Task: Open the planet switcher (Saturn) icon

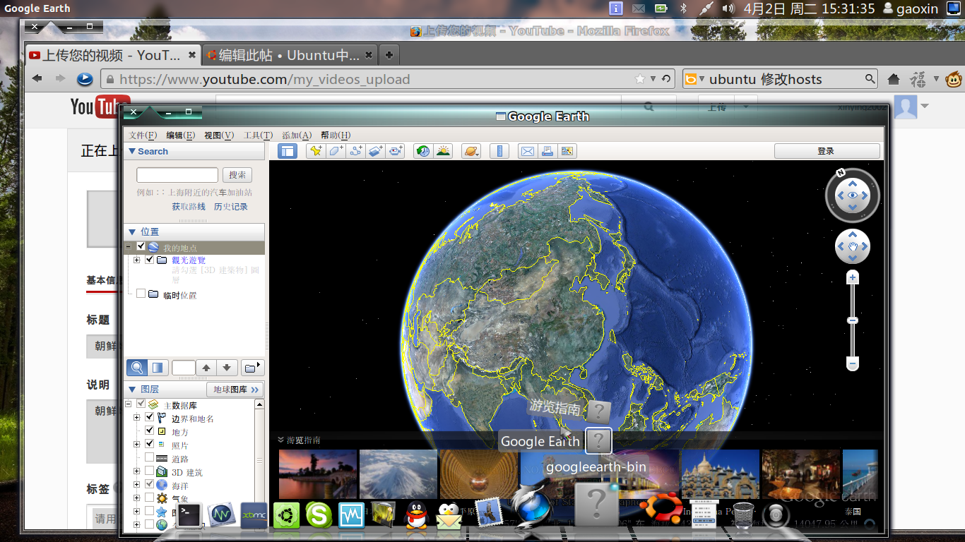Action: coord(471,150)
